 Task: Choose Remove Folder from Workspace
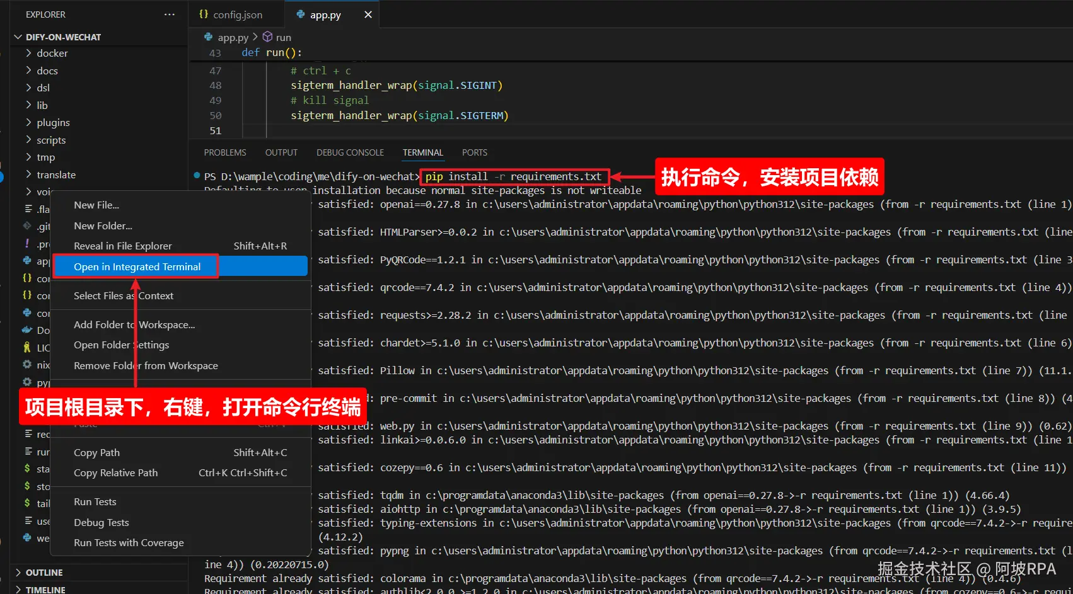click(180, 365)
